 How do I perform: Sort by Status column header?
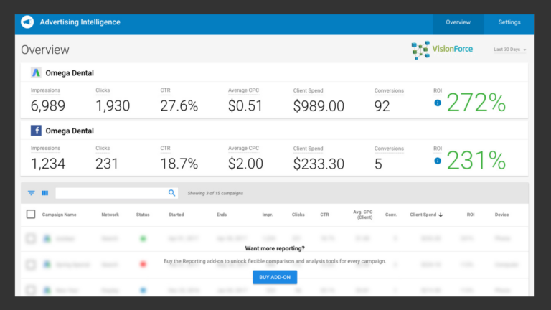point(143,215)
